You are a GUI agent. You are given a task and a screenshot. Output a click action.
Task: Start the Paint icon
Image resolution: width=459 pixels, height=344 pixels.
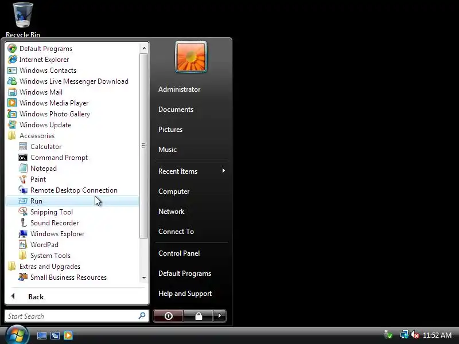pyautogui.click(x=23, y=179)
